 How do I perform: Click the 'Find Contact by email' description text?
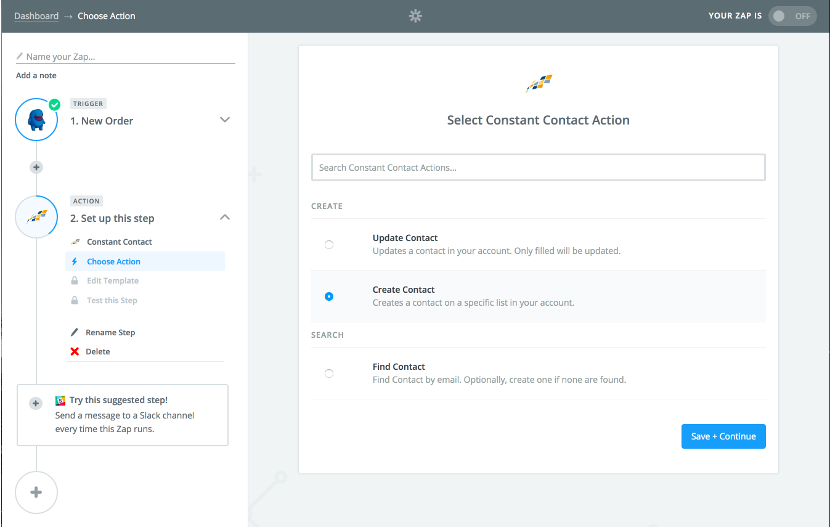point(499,380)
